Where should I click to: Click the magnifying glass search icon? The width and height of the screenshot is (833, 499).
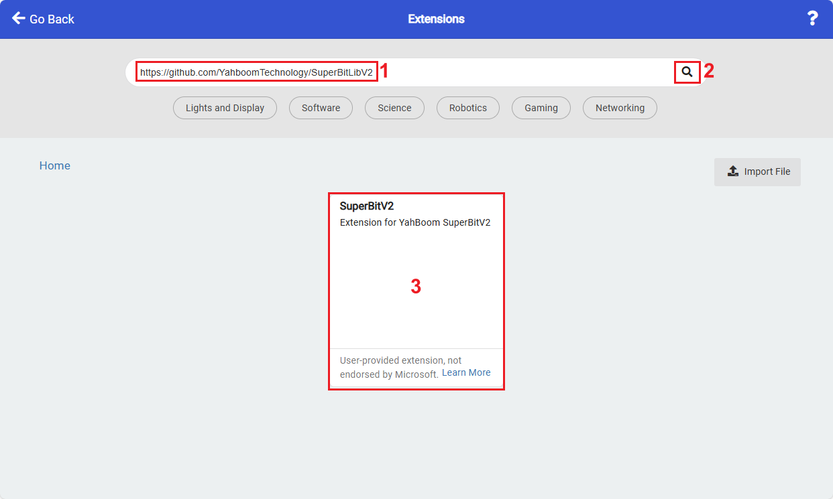click(x=687, y=72)
